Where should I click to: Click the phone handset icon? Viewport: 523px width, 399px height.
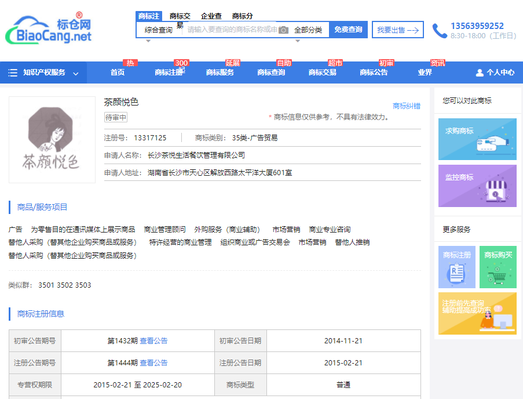tap(440, 31)
